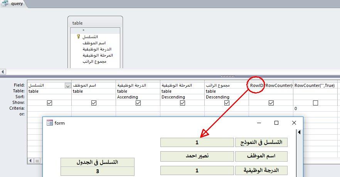Click the الدرجة الوظيفية label in form
The width and height of the screenshot is (340, 177).
[x=261, y=170]
